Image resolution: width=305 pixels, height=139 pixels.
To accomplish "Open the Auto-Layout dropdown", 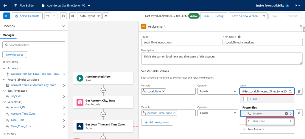I will point(89,16).
